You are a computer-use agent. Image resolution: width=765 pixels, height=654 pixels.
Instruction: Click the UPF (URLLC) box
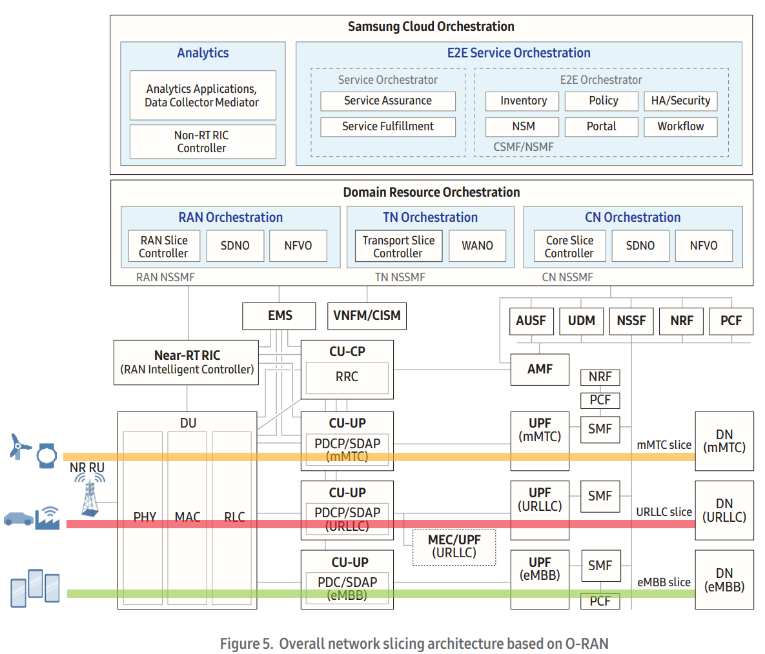tap(540, 510)
